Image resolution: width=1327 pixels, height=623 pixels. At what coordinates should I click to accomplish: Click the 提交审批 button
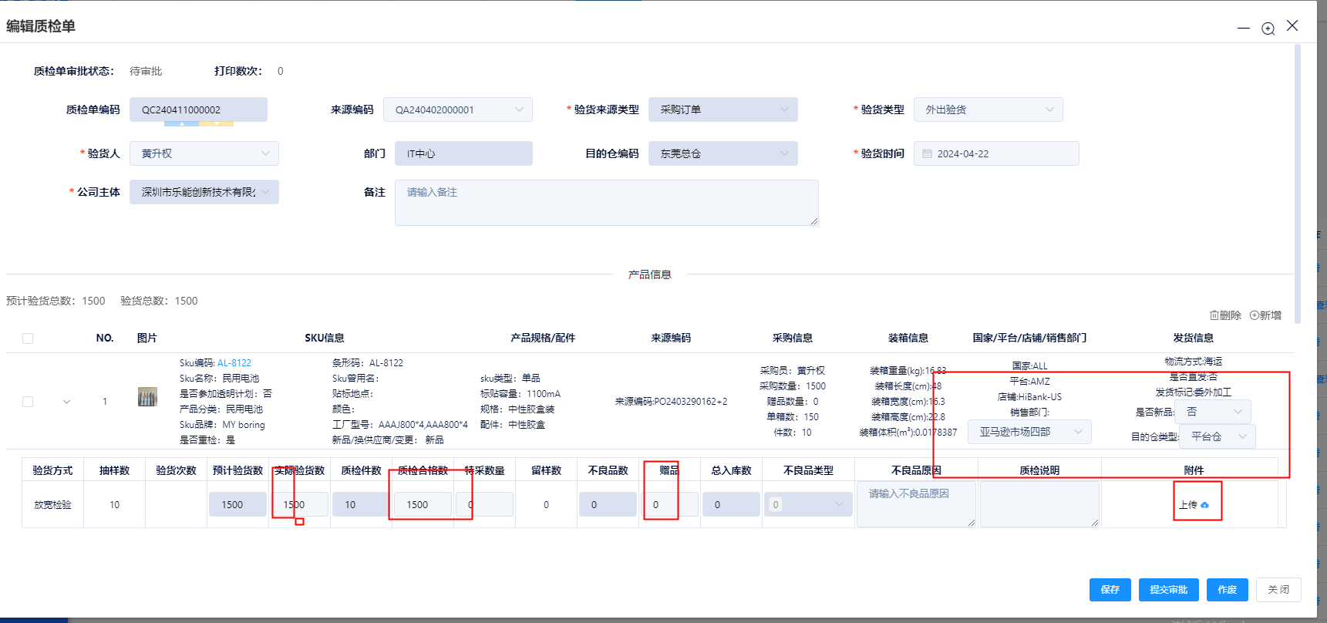click(x=1168, y=590)
